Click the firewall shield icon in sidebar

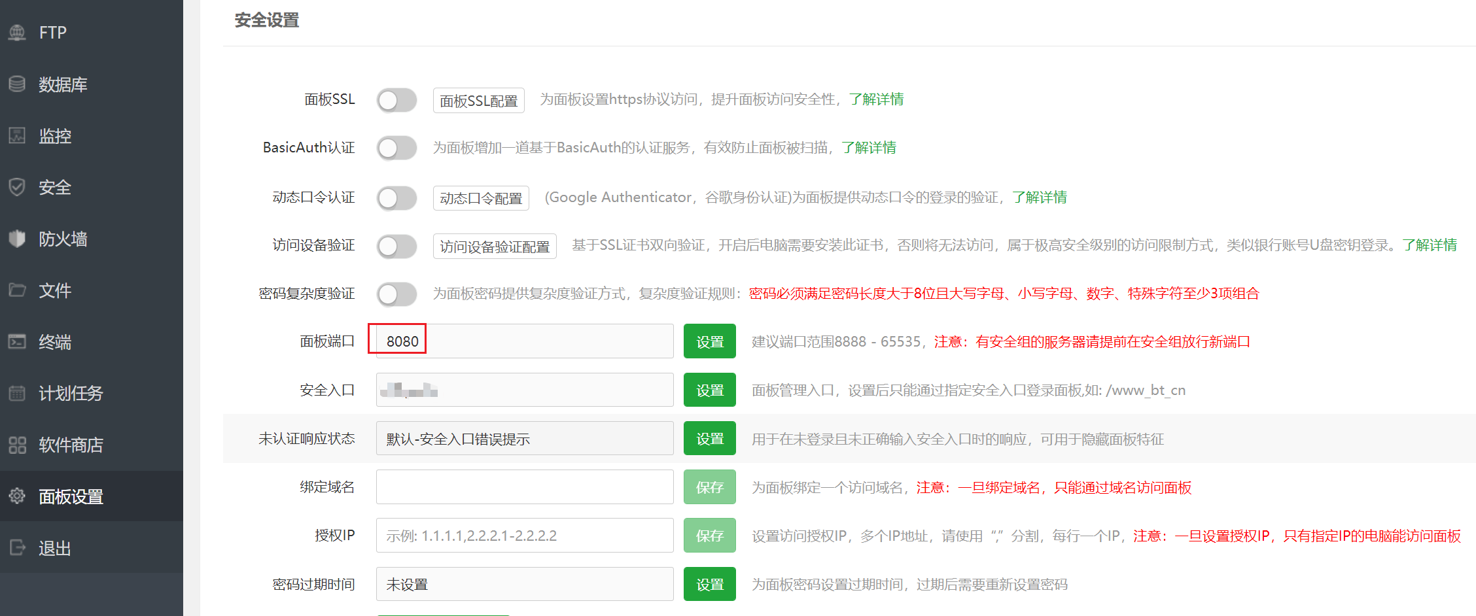(17, 239)
